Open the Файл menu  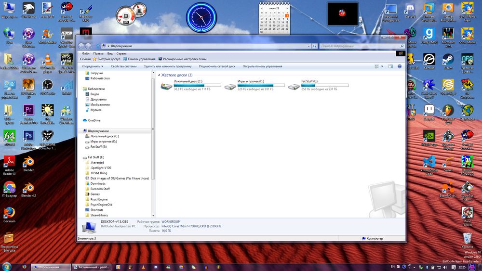[86, 53]
